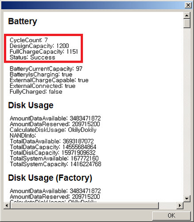Close the dialog with the X button
The width and height of the screenshot is (194, 222).
[x=188, y=5]
